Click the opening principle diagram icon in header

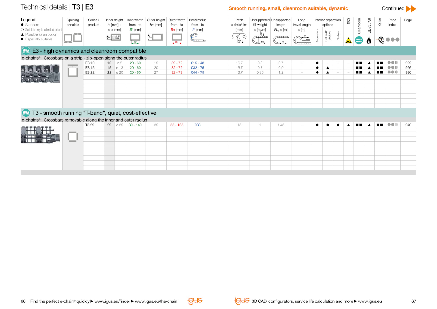pos(73,38)
